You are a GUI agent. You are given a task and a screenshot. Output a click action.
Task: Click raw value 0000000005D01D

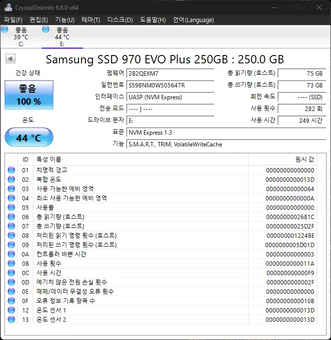pos(290,245)
